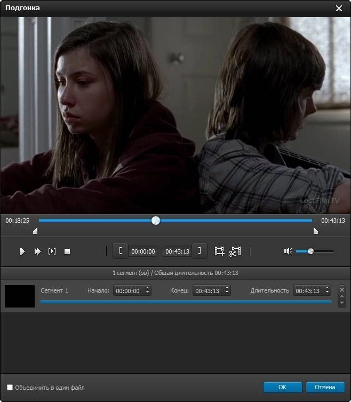Click the trim end time field 00:43:13 in toolbar

click(x=177, y=251)
